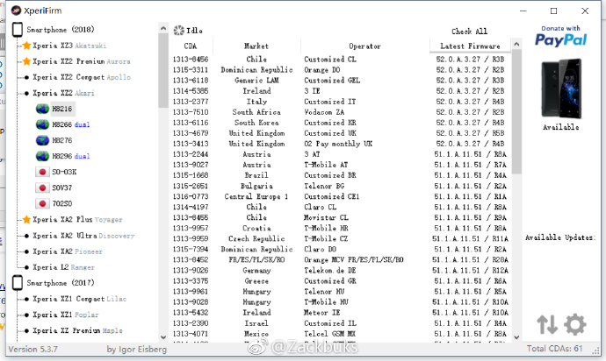Expand Xperia XZ Premium Maple node

click(x=77, y=330)
